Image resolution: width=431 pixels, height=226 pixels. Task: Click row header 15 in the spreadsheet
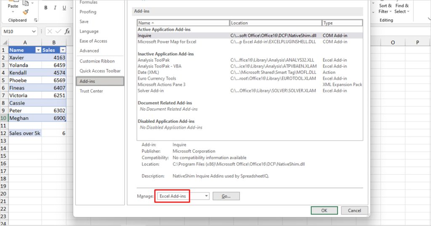coord(3,156)
